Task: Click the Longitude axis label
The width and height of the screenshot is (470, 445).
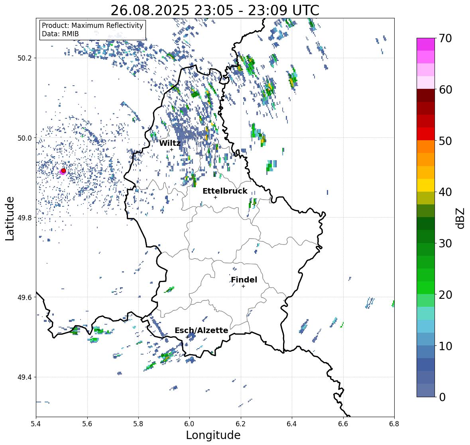Action: click(213, 435)
